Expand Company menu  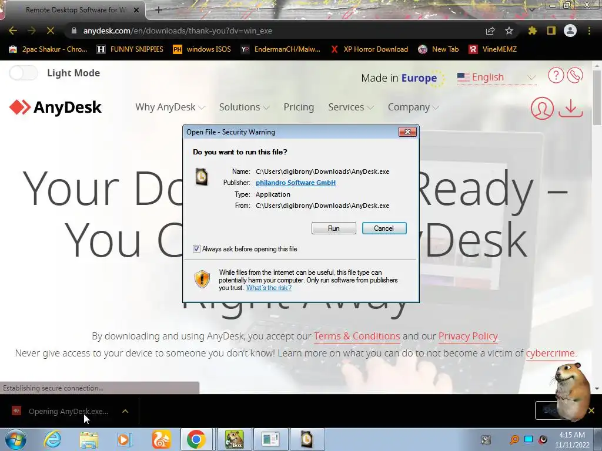[x=413, y=107]
